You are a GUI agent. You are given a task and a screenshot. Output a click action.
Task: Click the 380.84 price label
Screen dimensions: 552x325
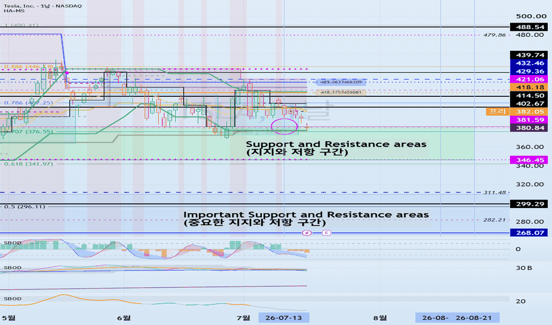coord(529,128)
